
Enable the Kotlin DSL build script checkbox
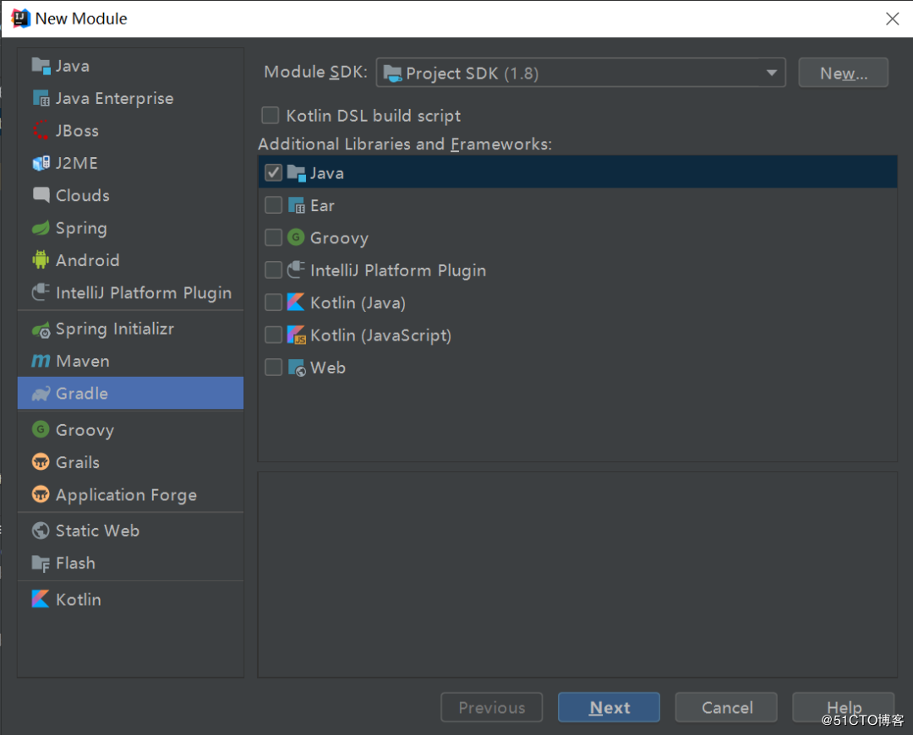point(271,115)
